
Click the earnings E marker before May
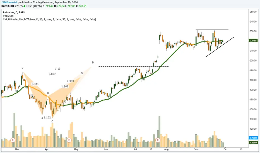point(69,140)
